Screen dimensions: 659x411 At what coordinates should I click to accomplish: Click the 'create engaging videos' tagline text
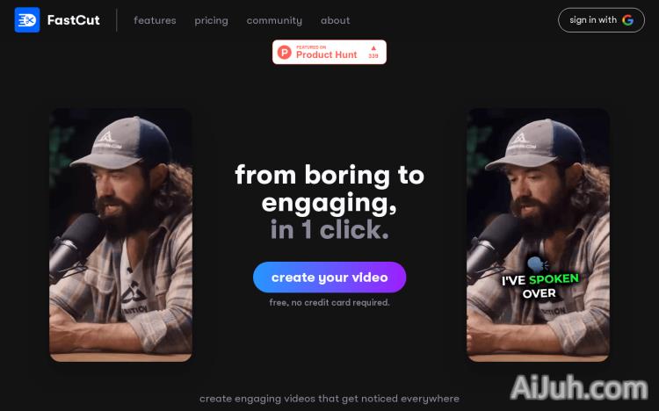329,399
